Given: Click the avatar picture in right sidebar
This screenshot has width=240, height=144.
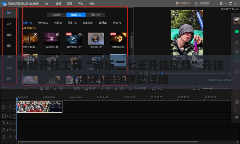Looking at the screenshot, I should pos(236,20).
